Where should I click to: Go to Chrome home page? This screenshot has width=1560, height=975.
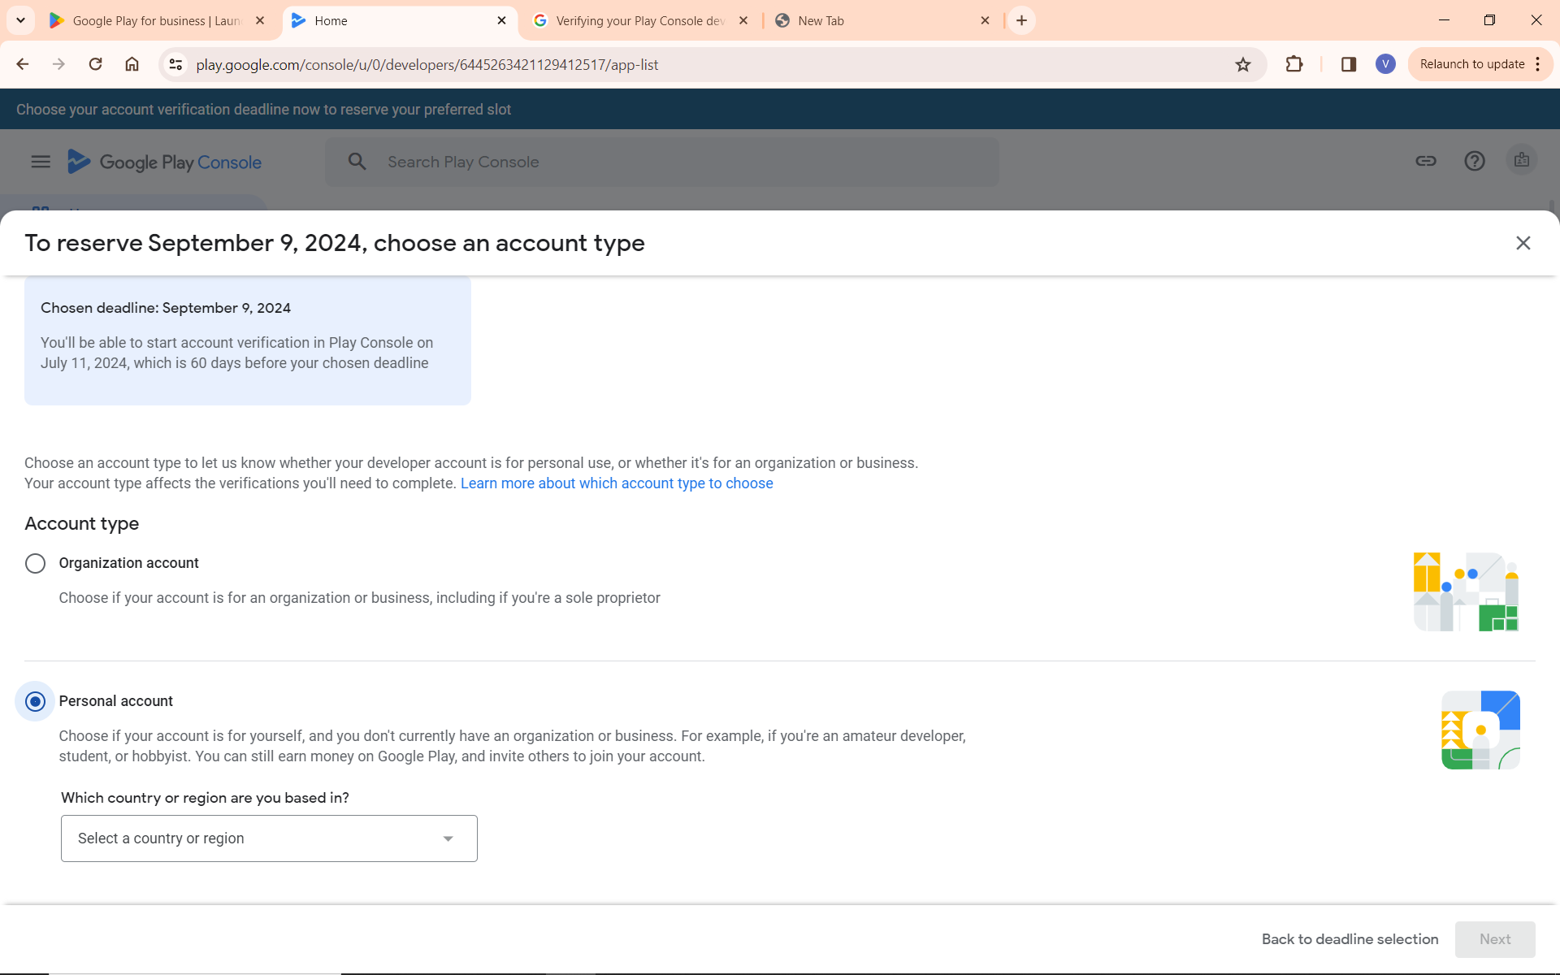click(x=132, y=64)
